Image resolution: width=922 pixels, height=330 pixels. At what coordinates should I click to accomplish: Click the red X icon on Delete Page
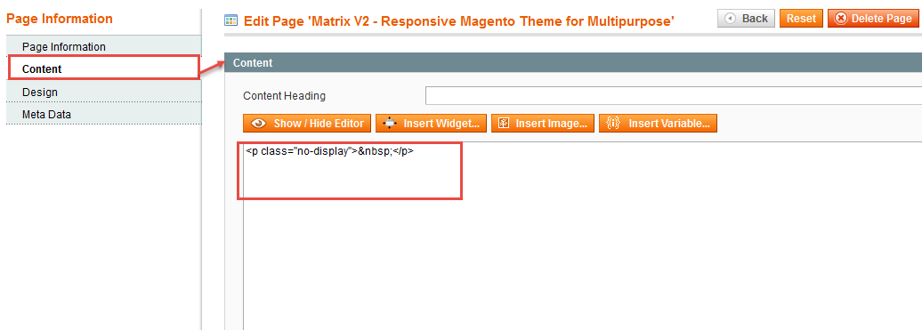click(x=841, y=19)
